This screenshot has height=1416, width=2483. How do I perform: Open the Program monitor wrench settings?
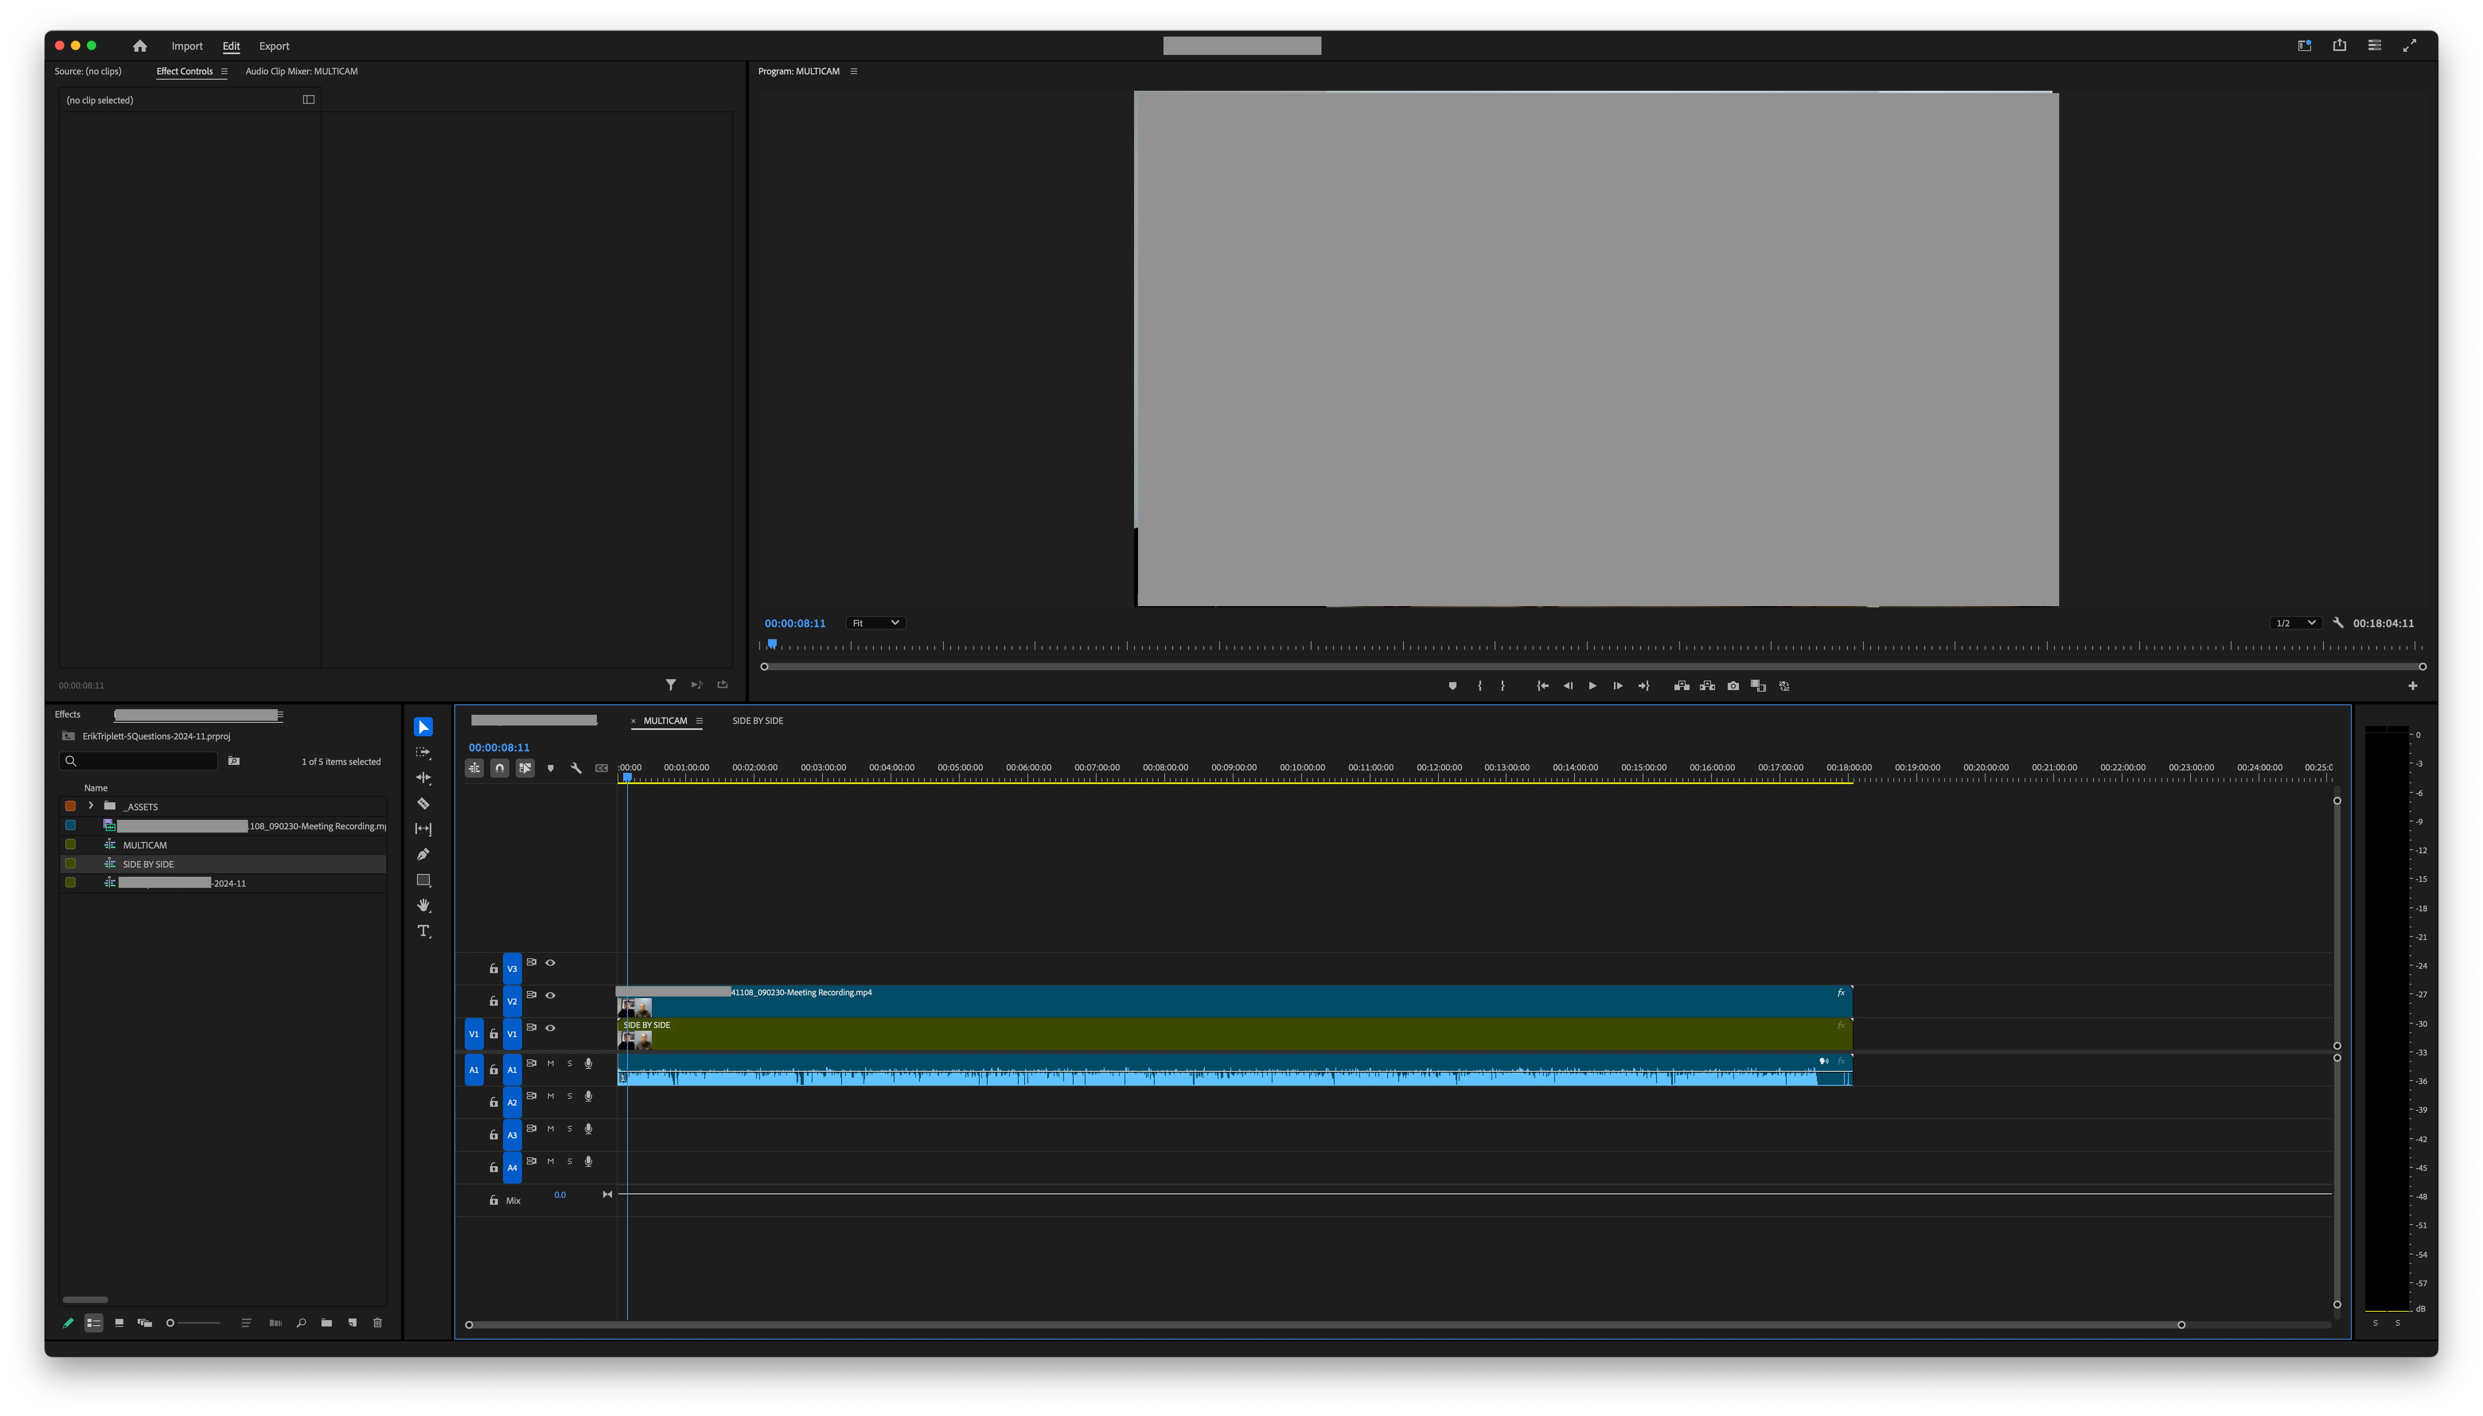pos(2337,622)
